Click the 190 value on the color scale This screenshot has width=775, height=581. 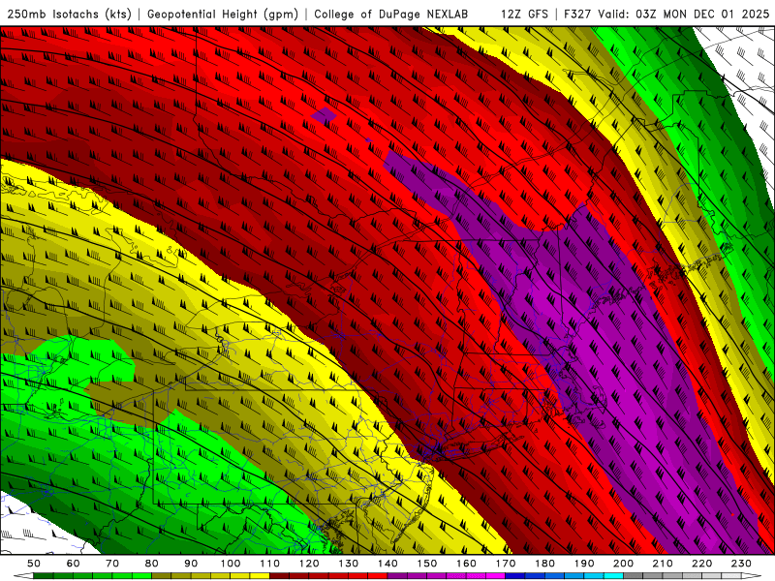click(x=584, y=564)
